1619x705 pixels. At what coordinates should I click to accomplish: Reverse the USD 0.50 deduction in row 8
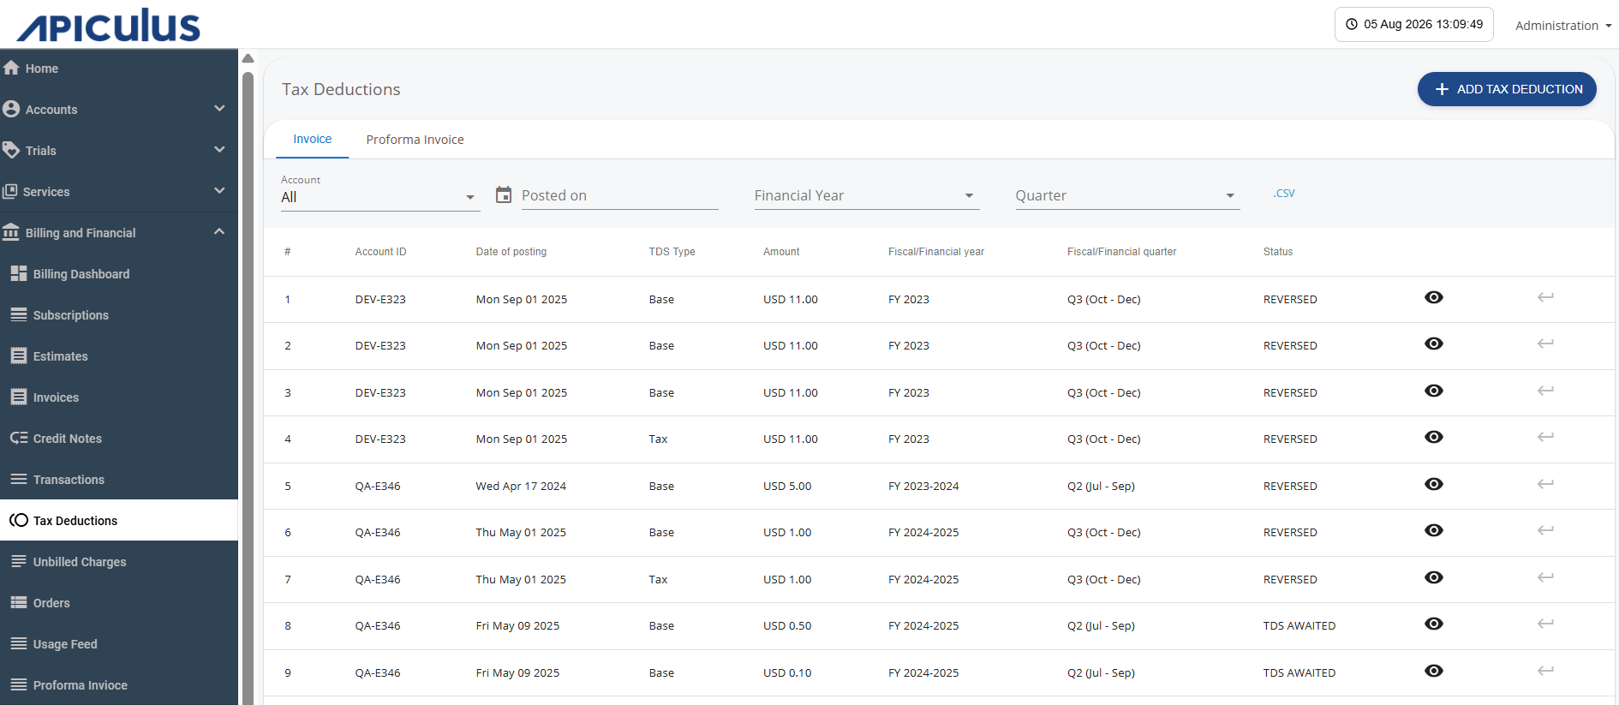click(1545, 624)
